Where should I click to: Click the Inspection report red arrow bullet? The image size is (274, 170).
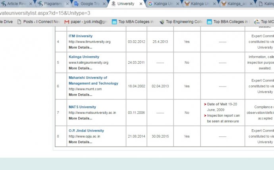205,115
